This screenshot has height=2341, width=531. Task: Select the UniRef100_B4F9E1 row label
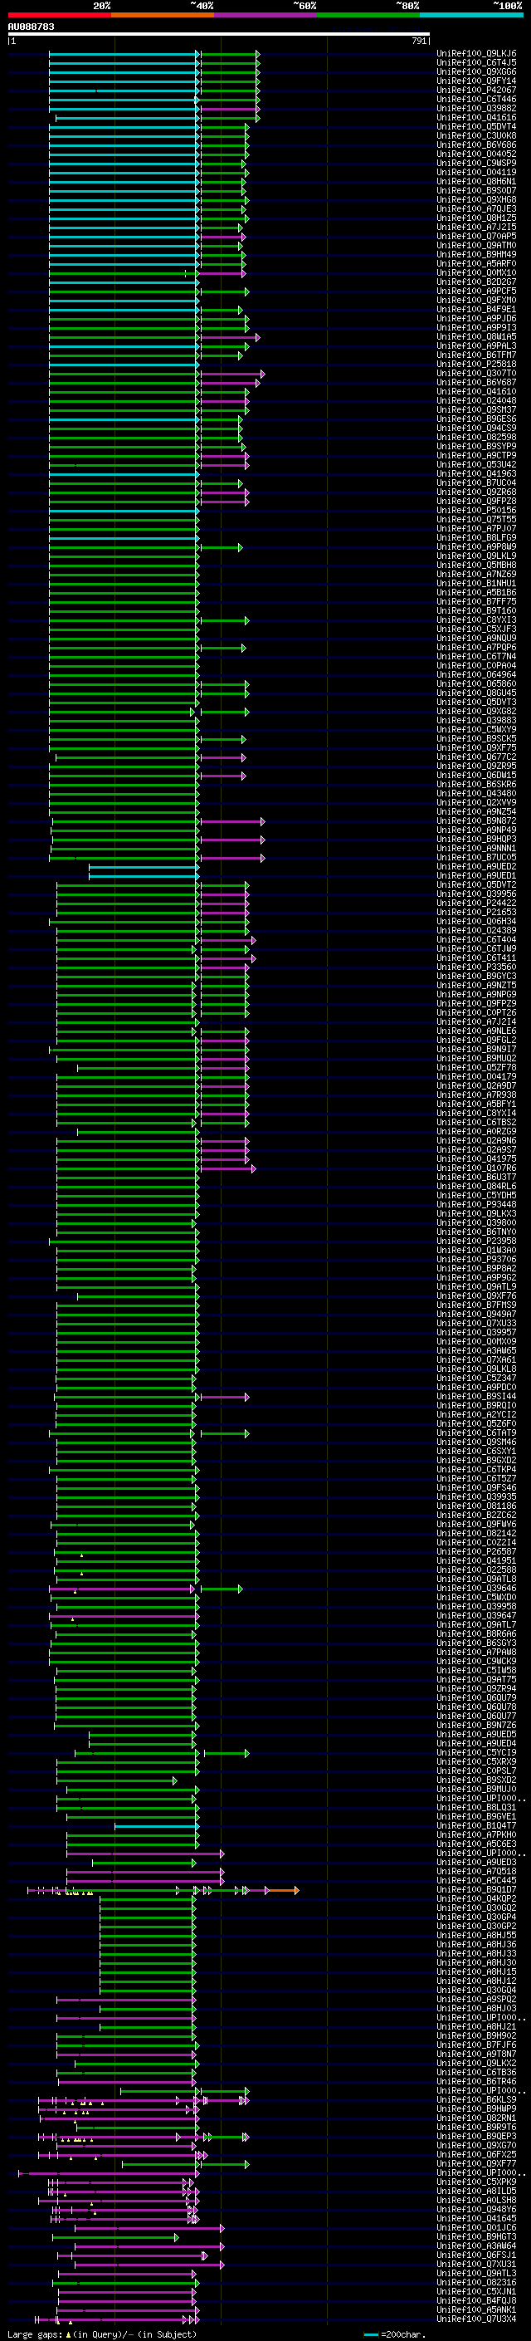(476, 309)
